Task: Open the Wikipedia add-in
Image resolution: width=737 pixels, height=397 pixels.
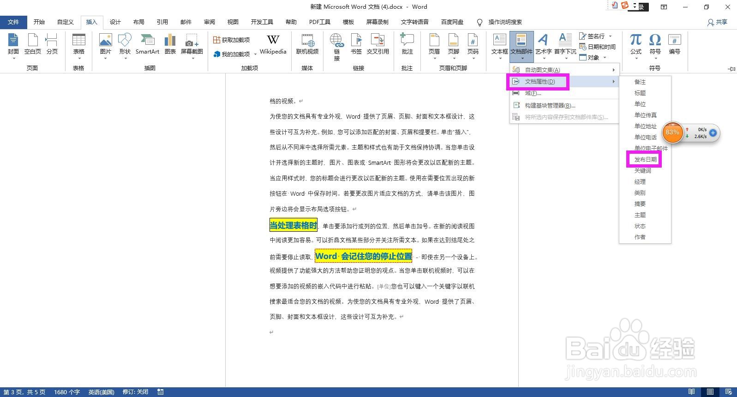Action: (273, 44)
